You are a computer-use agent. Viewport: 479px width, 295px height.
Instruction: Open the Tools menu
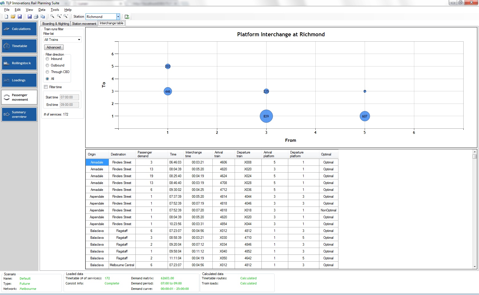pos(55,10)
